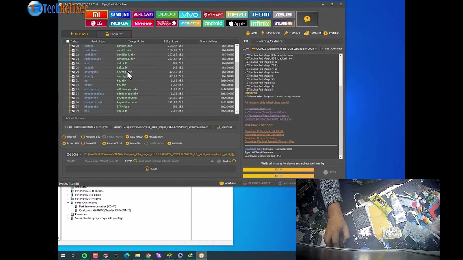Select the LG brand logo
463x260 pixels.
click(x=96, y=23)
